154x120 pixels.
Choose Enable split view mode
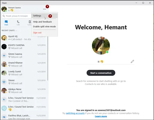pos(44,27)
